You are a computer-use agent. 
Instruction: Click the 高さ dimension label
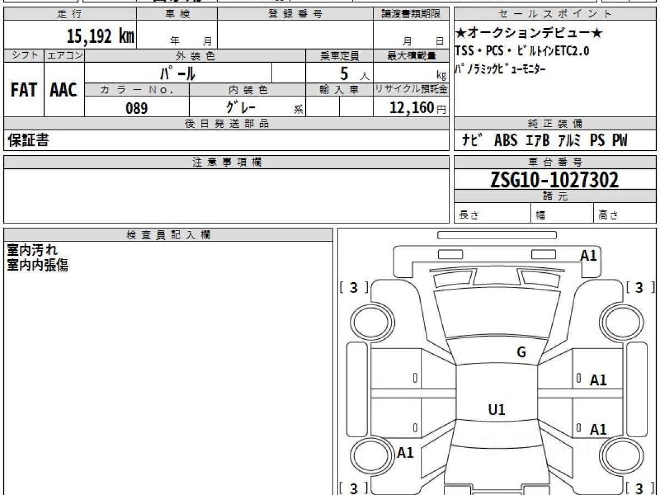608,216
